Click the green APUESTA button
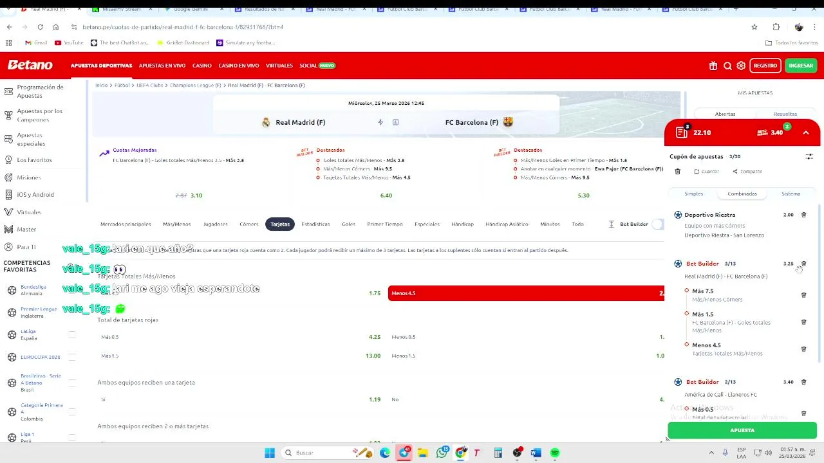824x463 pixels. point(742,430)
